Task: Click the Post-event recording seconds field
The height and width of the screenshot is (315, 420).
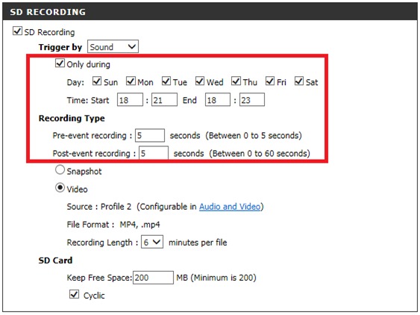Action: coord(154,153)
